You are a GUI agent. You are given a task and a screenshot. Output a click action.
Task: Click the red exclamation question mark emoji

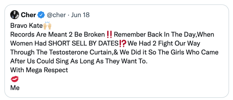tap(123, 44)
